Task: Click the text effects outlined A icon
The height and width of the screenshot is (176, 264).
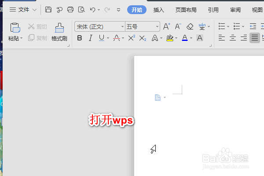Action: pyautogui.click(x=155, y=38)
